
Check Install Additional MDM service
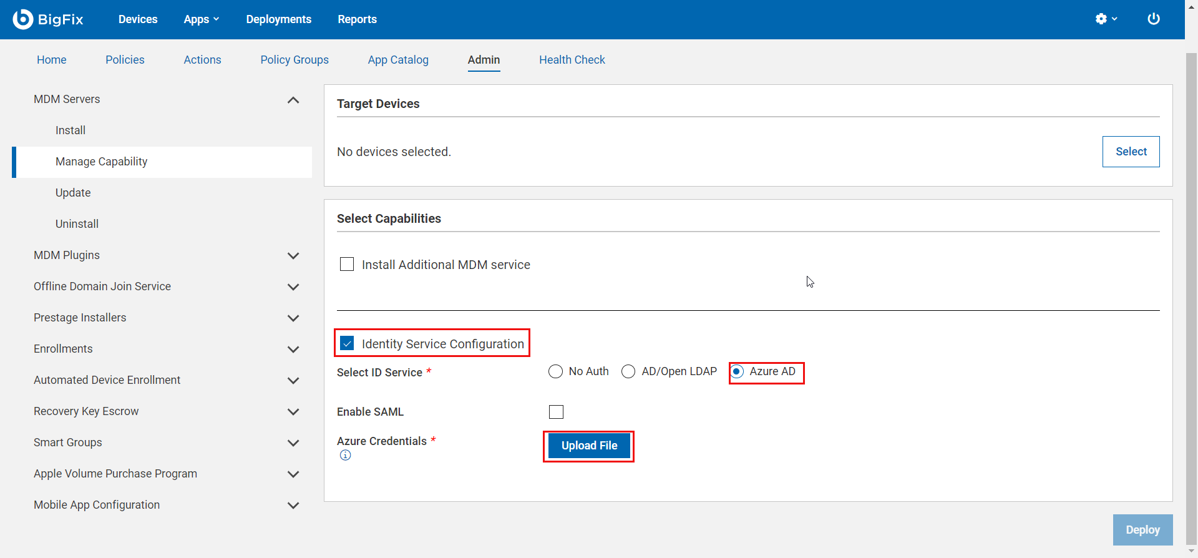pyautogui.click(x=347, y=264)
